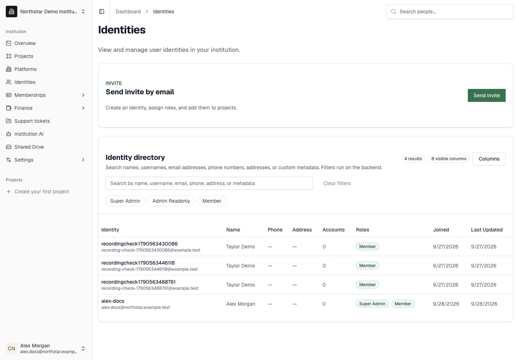Click the Send invite button
The image size is (519, 360).
coord(487,95)
